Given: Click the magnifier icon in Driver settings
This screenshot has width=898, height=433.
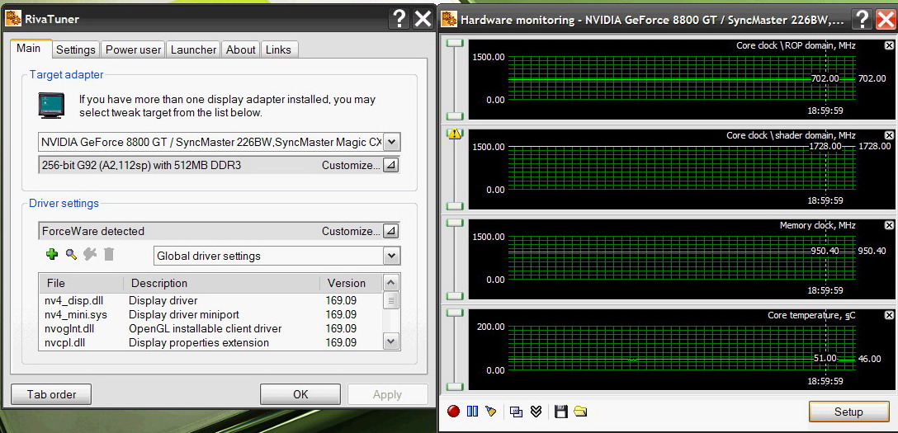Looking at the screenshot, I should tap(71, 255).
